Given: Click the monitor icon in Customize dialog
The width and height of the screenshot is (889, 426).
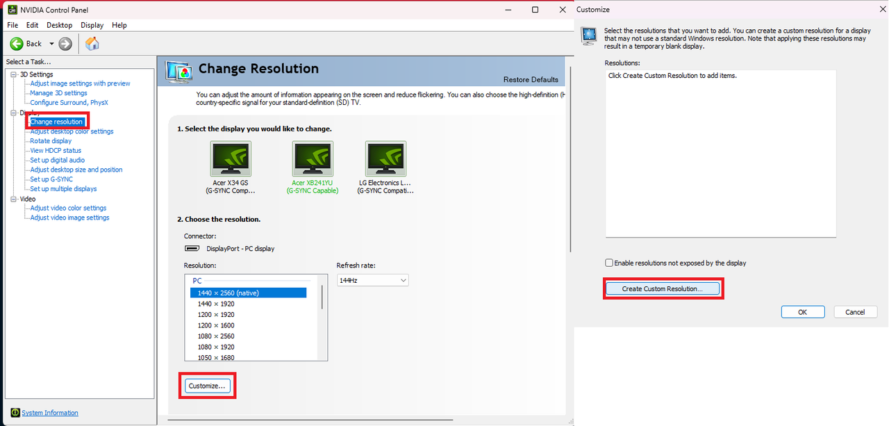Looking at the screenshot, I should pos(589,35).
